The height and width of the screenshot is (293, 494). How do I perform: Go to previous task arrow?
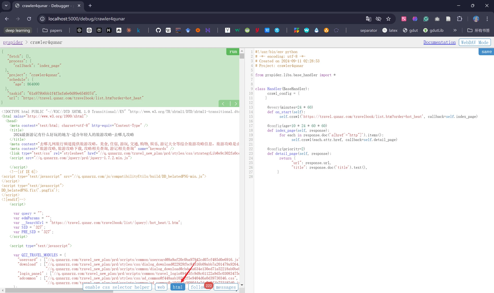(223, 104)
